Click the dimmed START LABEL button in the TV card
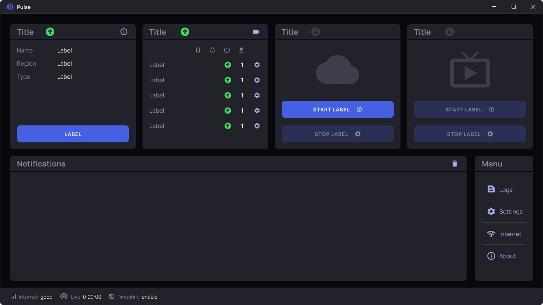The width and height of the screenshot is (543, 305). (x=470, y=109)
